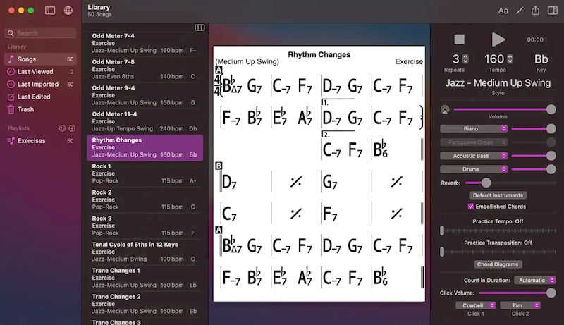Click the Default Instruments button
Image resolution: width=564 pixels, height=325 pixels.
(498, 195)
